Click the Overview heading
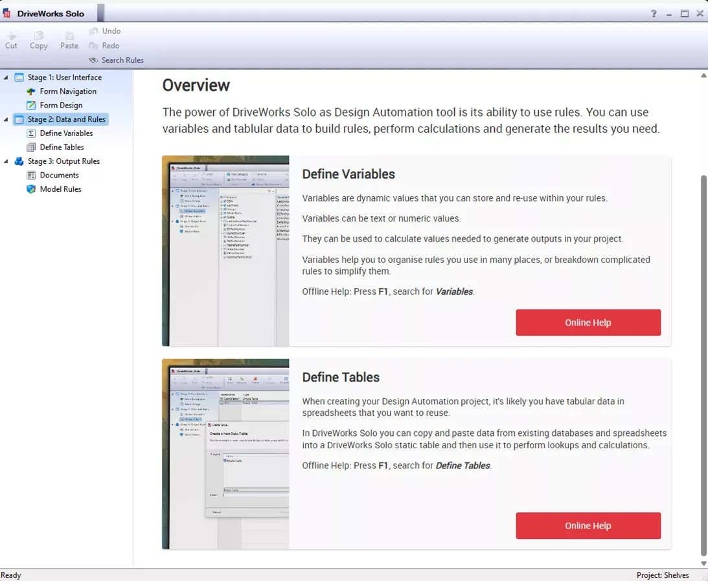This screenshot has height=581, width=708. 196,85
